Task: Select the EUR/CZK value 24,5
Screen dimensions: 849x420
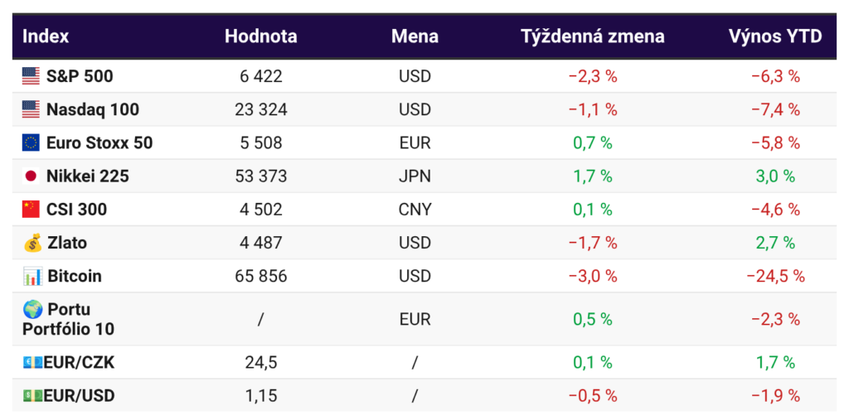Action: (x=261, y=362)
